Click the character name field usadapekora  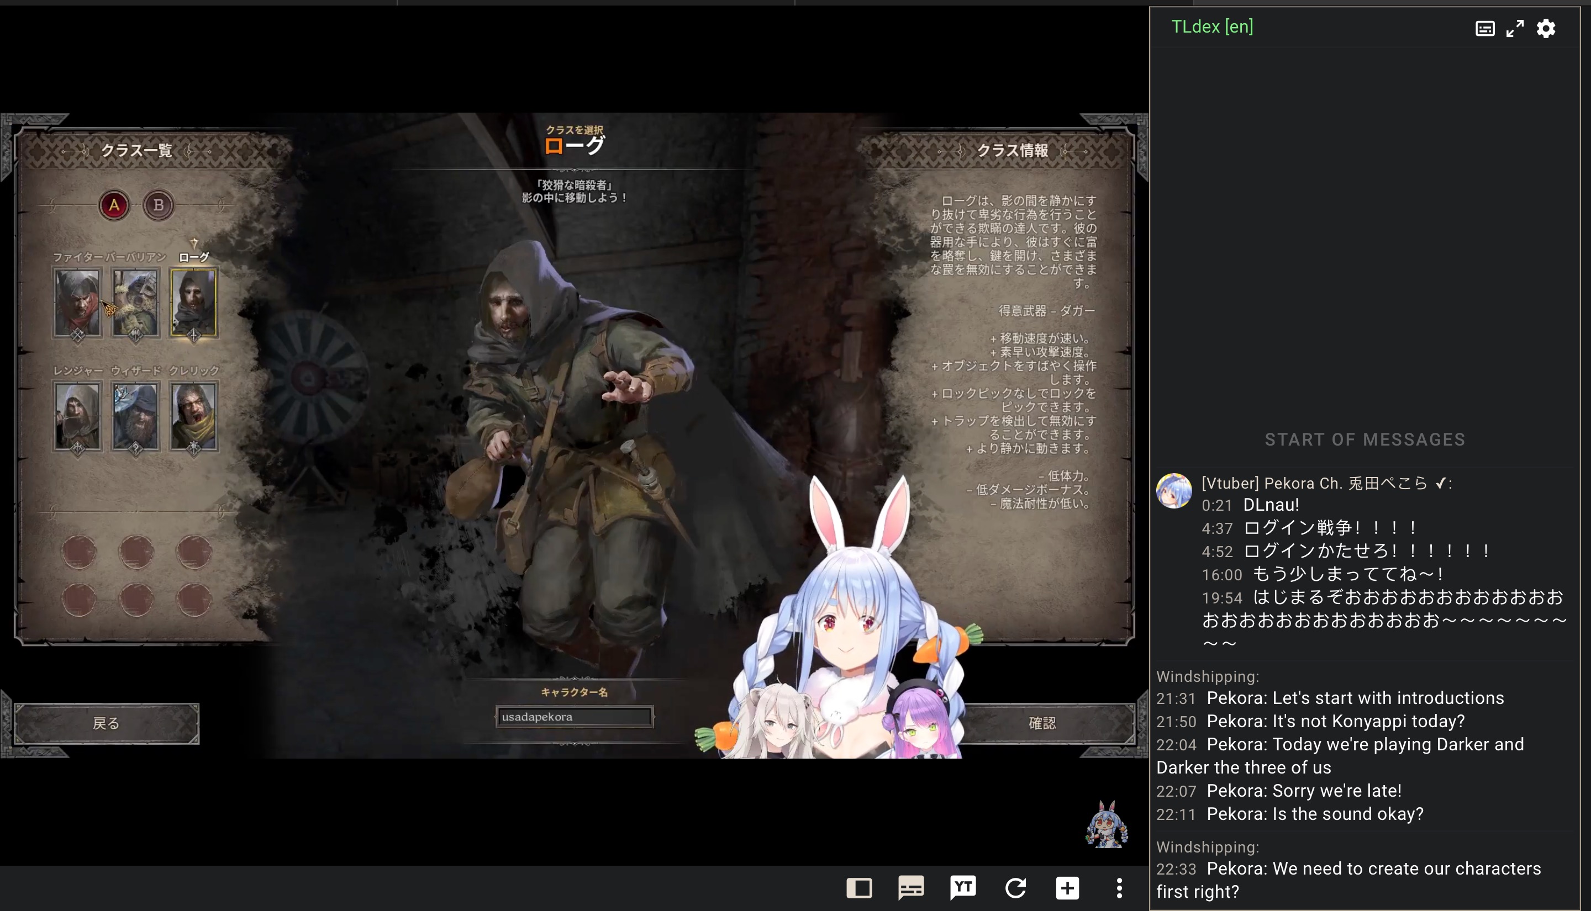click(x=574, y=717)
